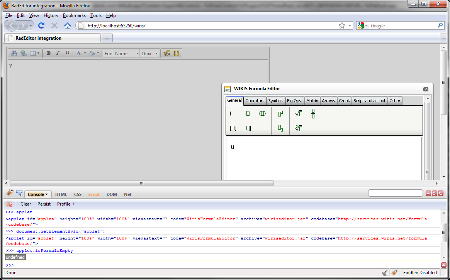450x280 pixels.
Task: Toggle italic formatting in RadEditor
Action: click(58, 53)
